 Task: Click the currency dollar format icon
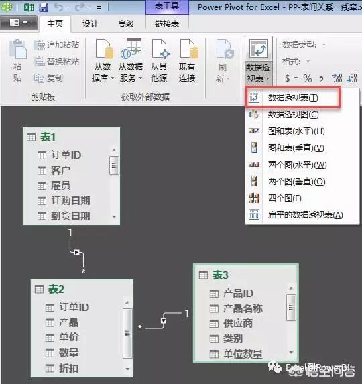(x=288, y=78)
